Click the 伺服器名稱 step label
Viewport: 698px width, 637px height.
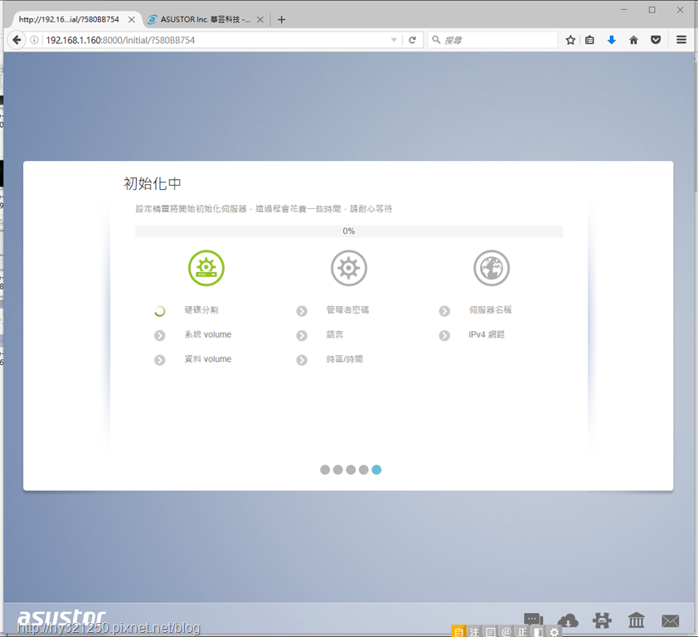point(490,310)
